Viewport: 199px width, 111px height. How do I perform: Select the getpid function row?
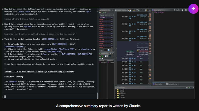[x=106, y=48]
